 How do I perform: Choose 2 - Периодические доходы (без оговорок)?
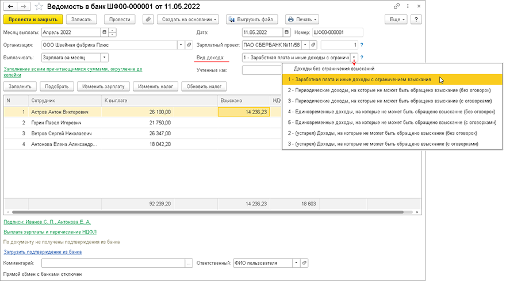(x=392, y=90)
